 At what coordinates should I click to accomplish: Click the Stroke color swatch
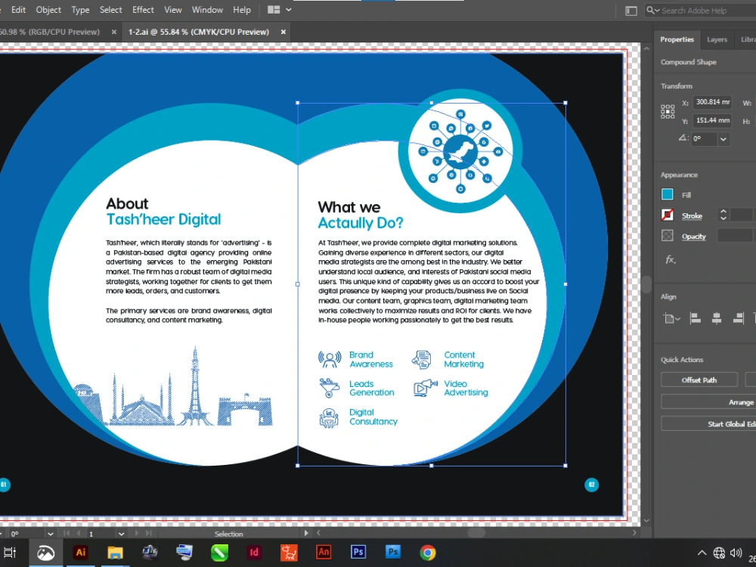tap(668, 215)
